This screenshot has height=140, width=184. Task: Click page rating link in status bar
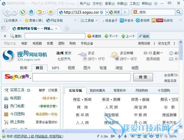point(24,136)
